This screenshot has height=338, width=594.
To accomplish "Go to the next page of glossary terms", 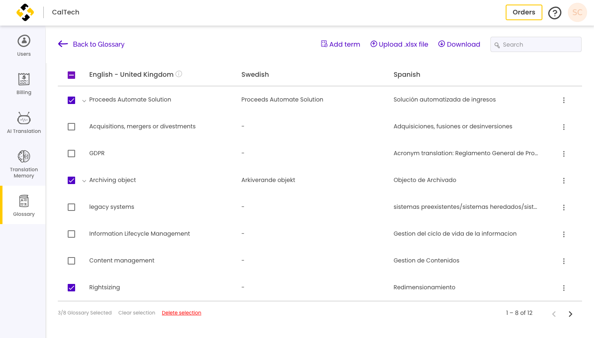I will point(570,314).
